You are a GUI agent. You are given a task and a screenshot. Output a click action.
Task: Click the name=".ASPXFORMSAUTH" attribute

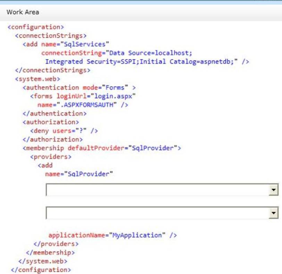83,105
